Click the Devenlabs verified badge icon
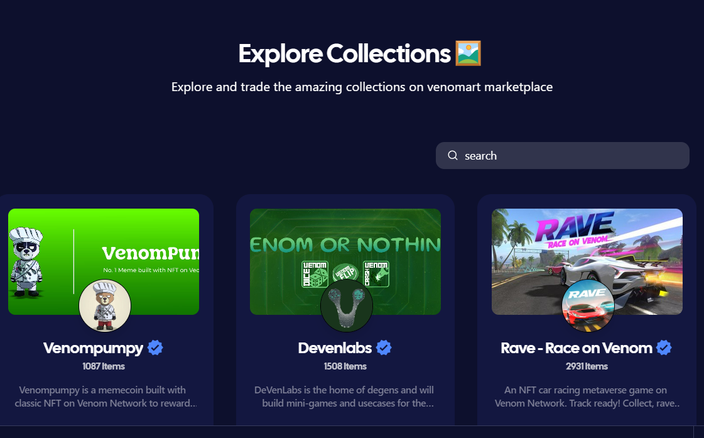Image resolution: width=704 pixels, height=438 pixels. pos(384,348)
